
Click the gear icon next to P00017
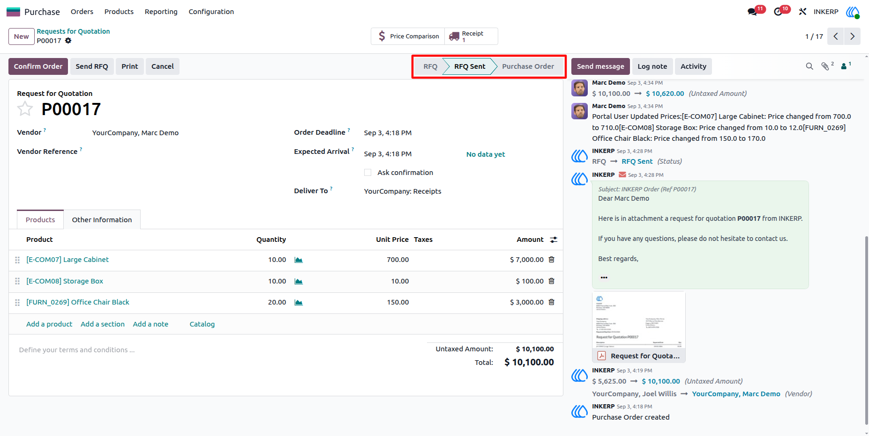[68, 41]
